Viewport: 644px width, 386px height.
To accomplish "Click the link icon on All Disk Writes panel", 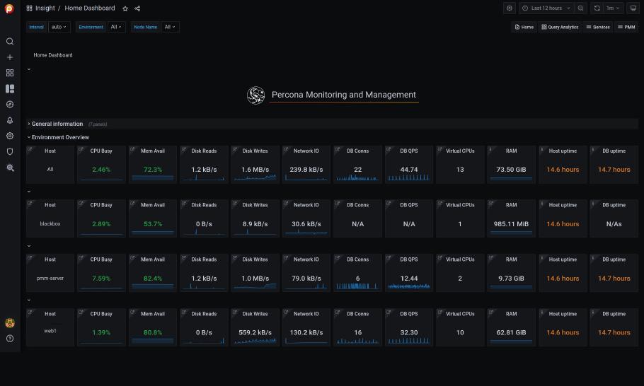I will point(234,150).
